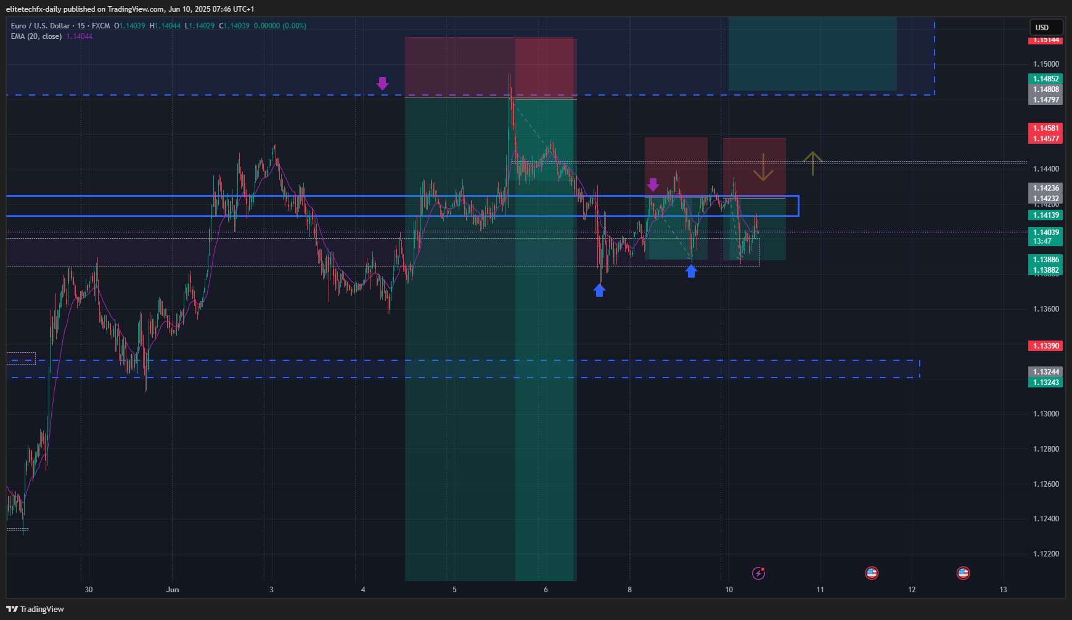Click the low value L1.14029 in legend

(200, 26)
